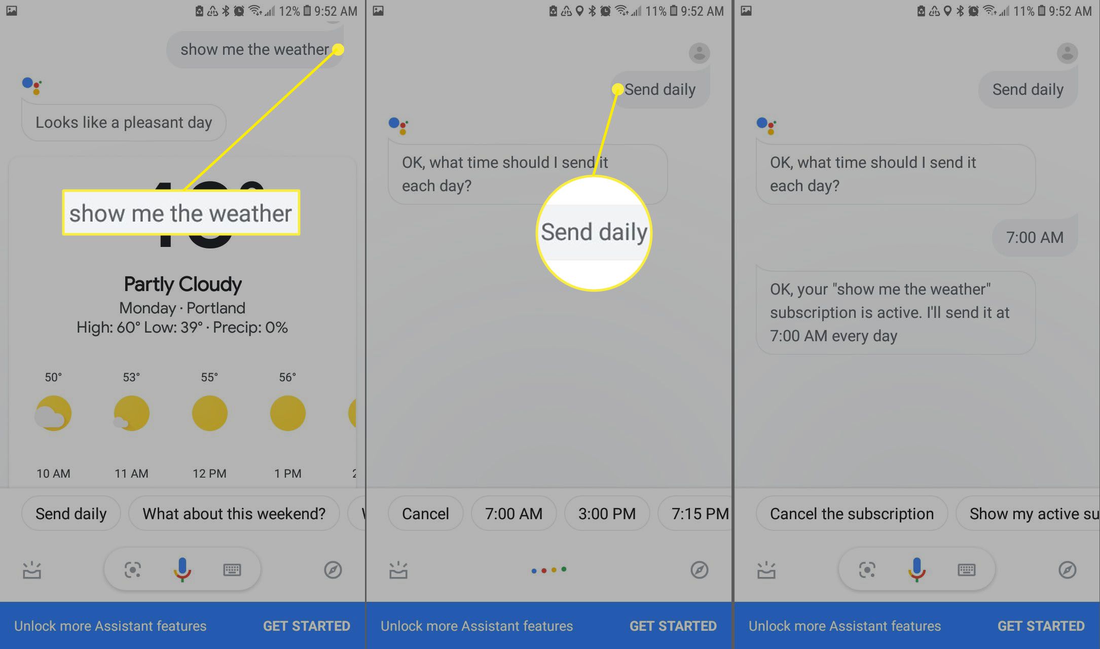Image resolution: width=1100 pixels, height=649 pixels.
Task: Click the Cancel the subscription button
Action: click(851, 512)
